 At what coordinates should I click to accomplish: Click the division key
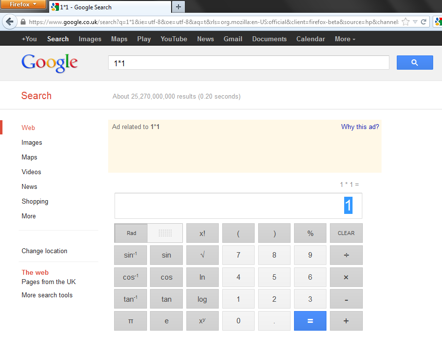(x=346, y=255)
